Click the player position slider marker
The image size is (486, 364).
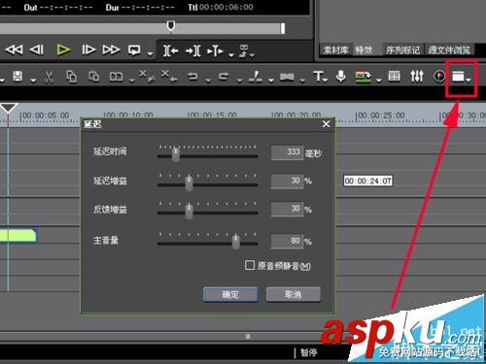pyautogui.click(x=171, y=25)
